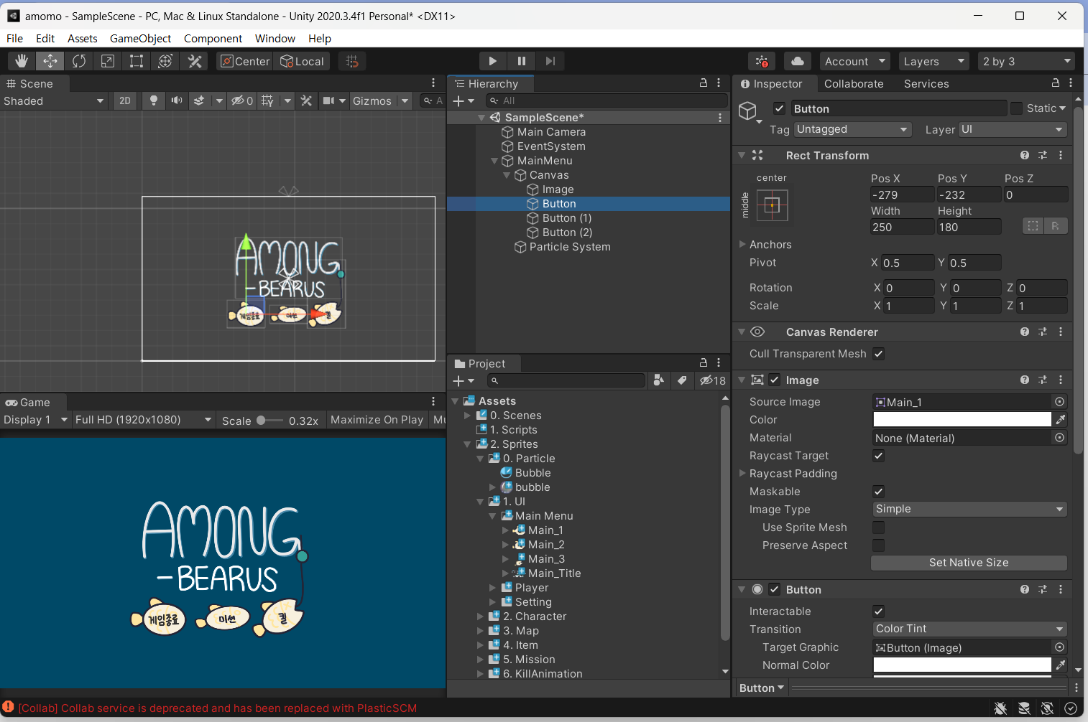The width and height of the screenshot is (1088, 722).
Task: Click Source Image object picker circle
Action: tap(1060, 402)
